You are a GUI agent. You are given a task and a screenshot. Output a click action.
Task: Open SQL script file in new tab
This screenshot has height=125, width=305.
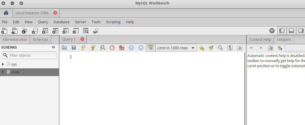[x=15, y=31]
